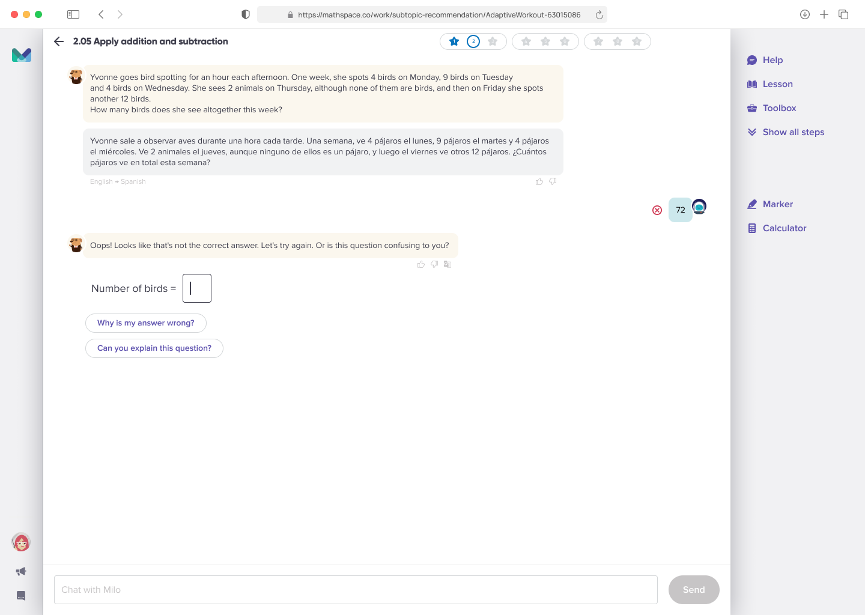Click the English to Spanish label

pos(118,181)
